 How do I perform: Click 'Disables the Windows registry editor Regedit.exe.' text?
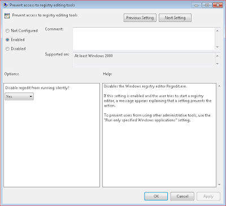(x=145, y=86)
